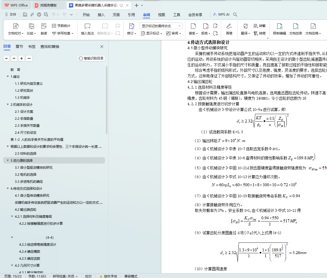Click the 比较 compare documents icon
This screenshot has width=327, height=278.
[31, 26]
